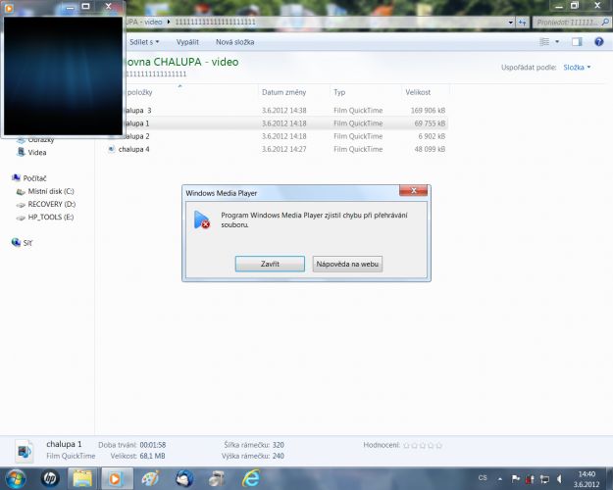Rate file with the first star
Image resolution: width=613 pixels, height=490 pixels.
click(406, 445)
